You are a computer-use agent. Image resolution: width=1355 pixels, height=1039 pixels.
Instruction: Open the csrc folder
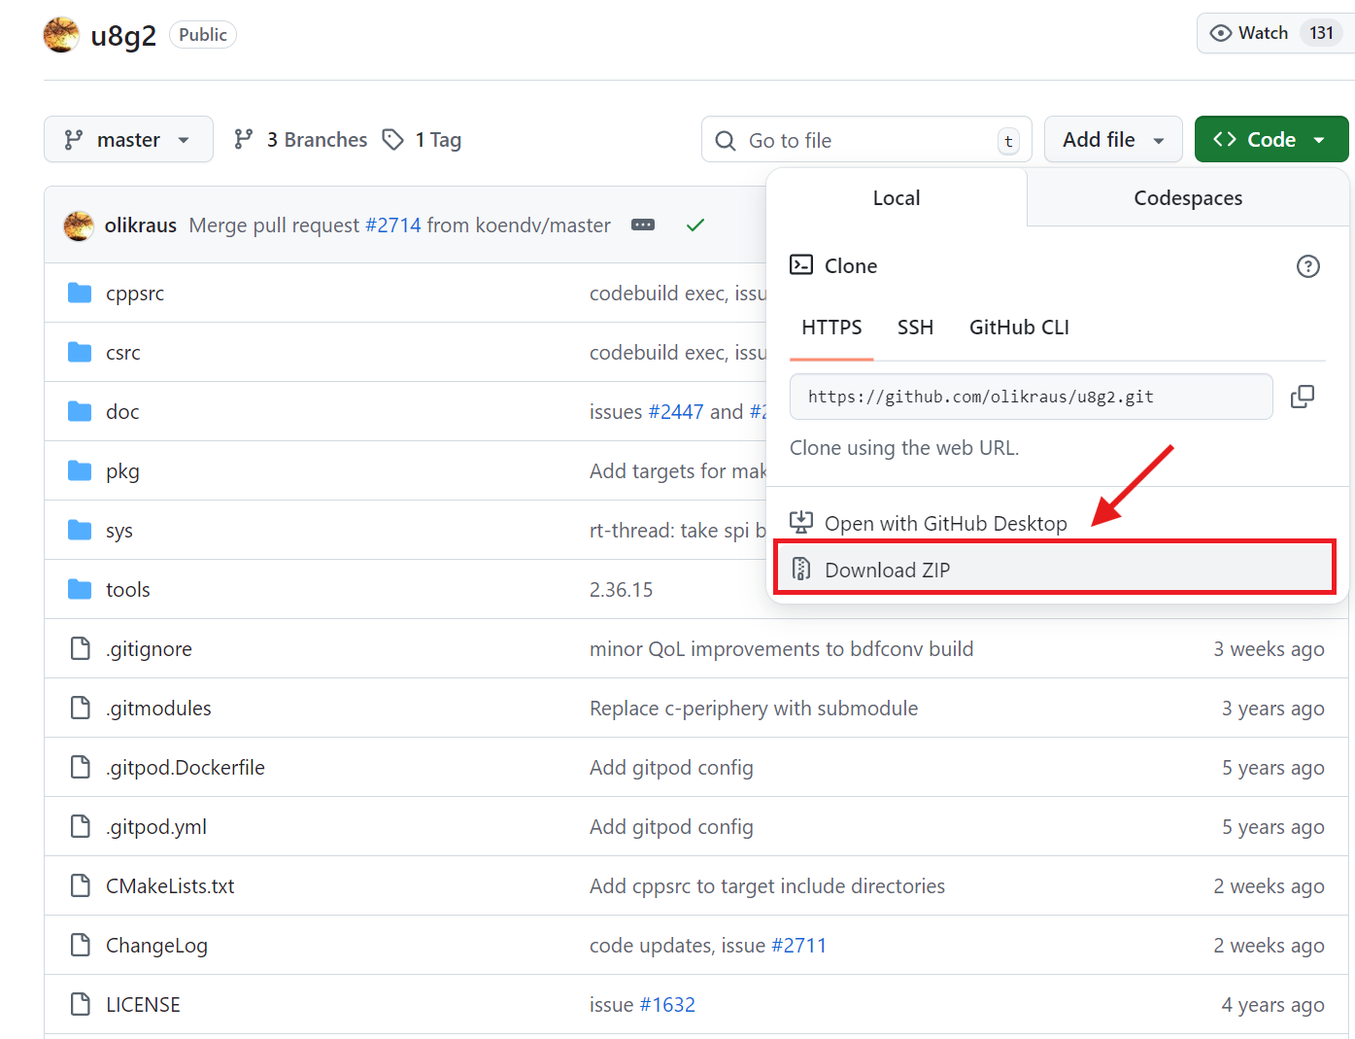pyautogui.click(x=123, y=352)
